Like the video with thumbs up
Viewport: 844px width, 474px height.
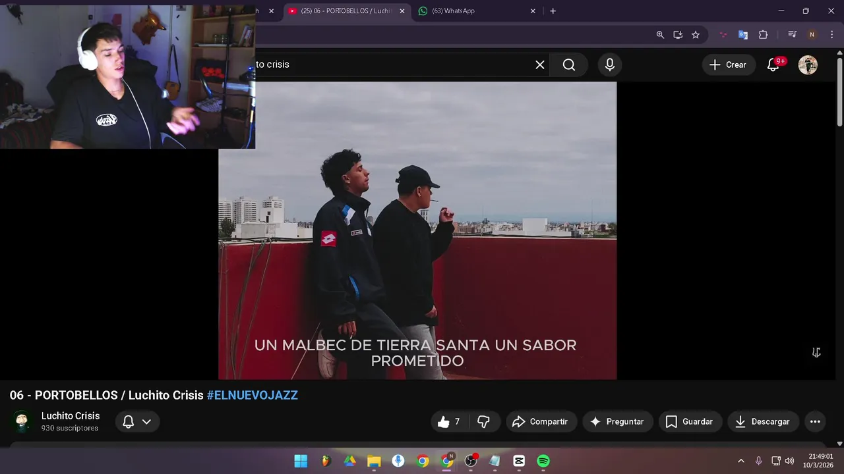tap(449, 422)
